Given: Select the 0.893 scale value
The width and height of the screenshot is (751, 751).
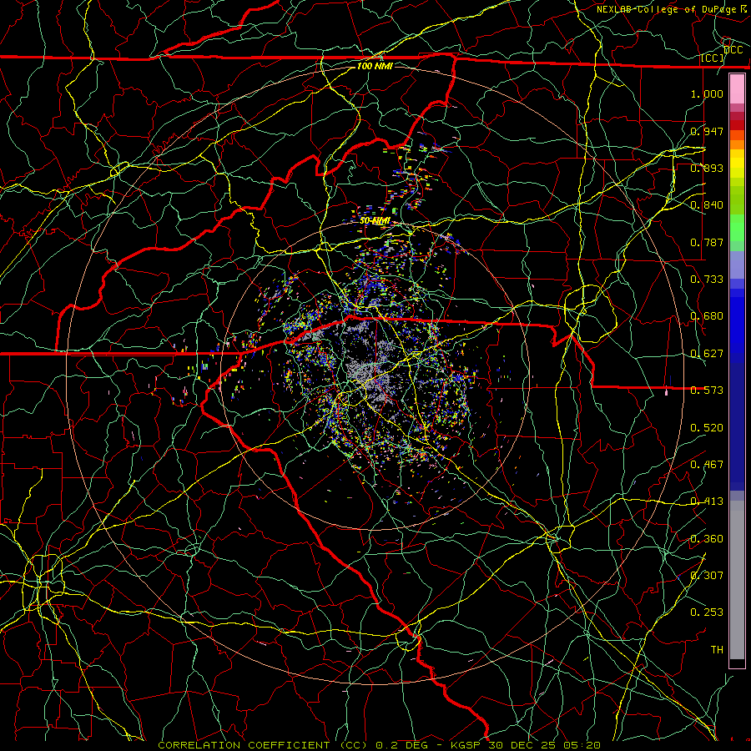Looking at the screenshot, I should pos(707,168).
